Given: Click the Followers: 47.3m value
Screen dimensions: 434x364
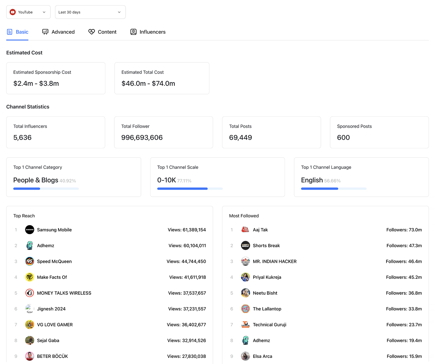Looking at the screenshot, I should pyautogui.click(x=404, y=245).
